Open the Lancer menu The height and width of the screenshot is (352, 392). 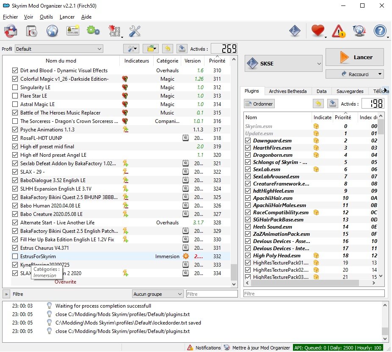(67, 17)
